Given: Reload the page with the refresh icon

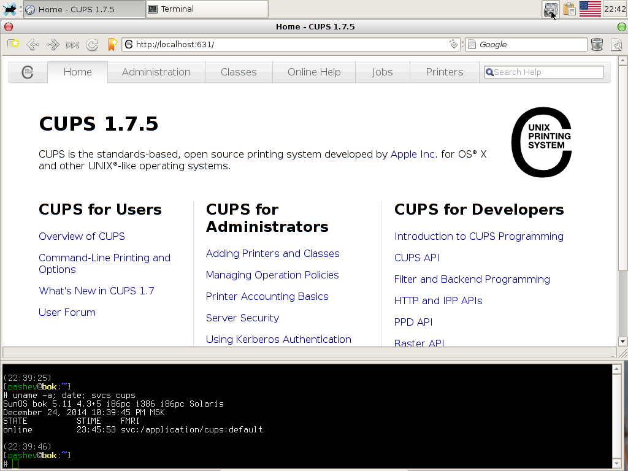Looking at the screenshot, I should 92,44.
